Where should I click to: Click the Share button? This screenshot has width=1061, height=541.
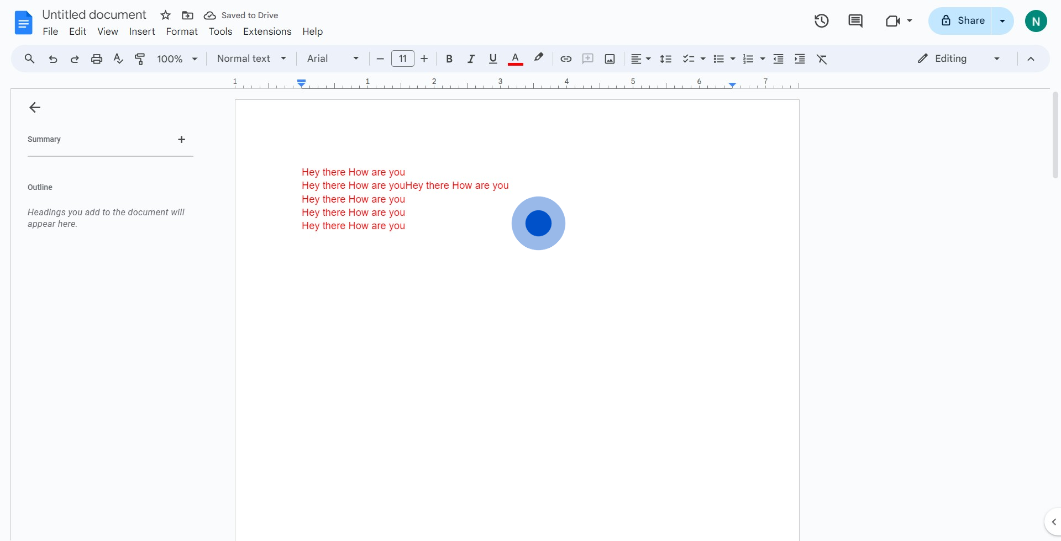point(960,21)
